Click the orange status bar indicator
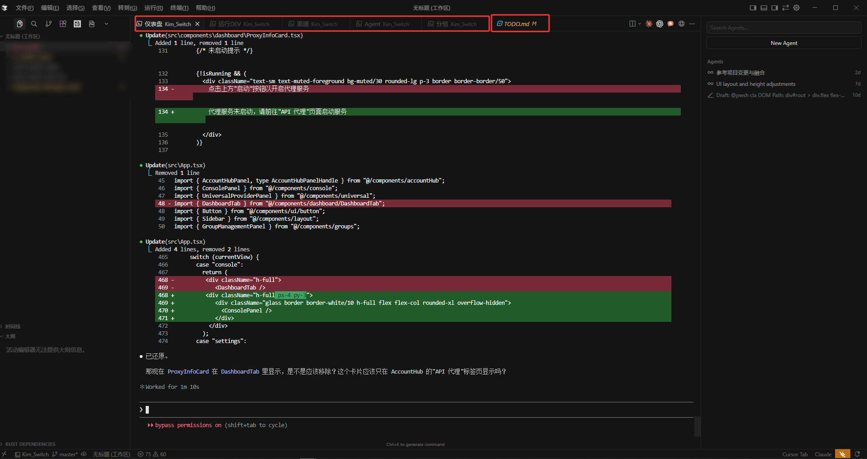The image size is (867, 459). tap(843, 454)
